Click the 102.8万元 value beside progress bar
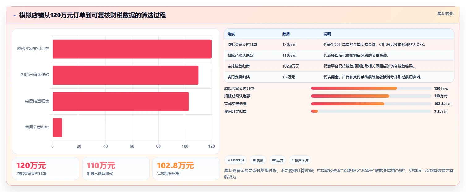The width and height of the screenshot is (466, 192). (x=442, y=104)
